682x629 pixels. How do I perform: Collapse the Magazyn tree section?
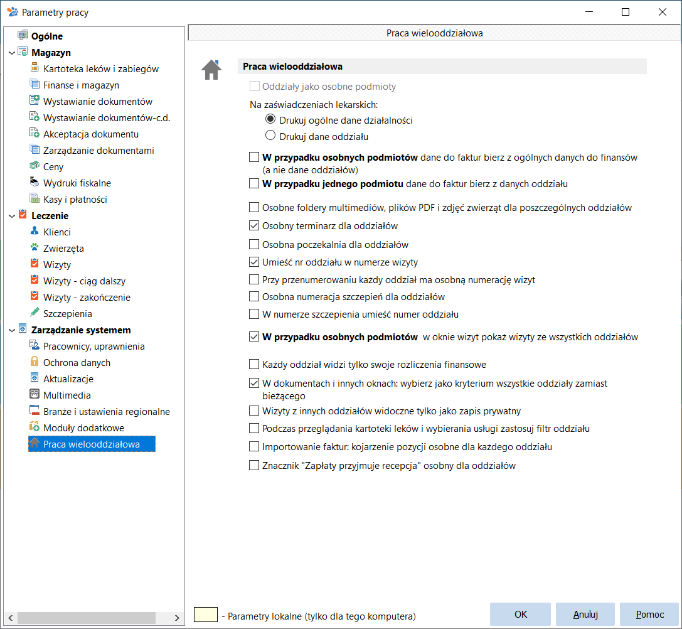click(x=12, y=53)
